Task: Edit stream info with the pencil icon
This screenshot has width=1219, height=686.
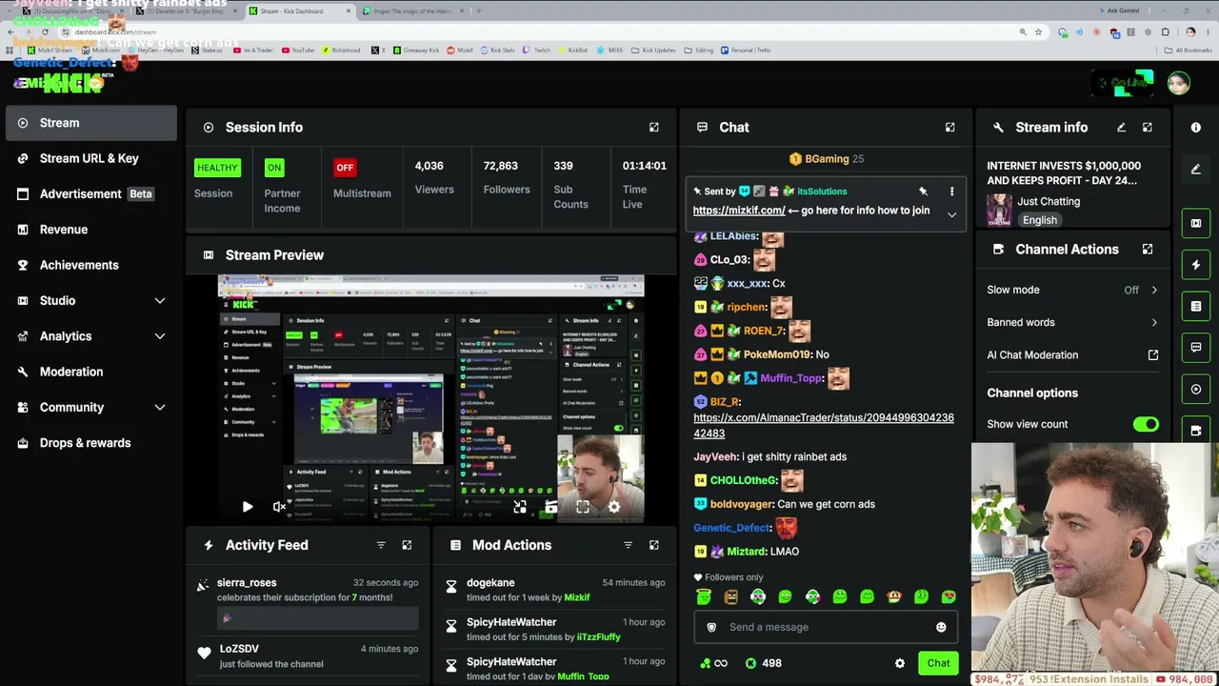Action: pyautogui.click(x=1121, y=127)
